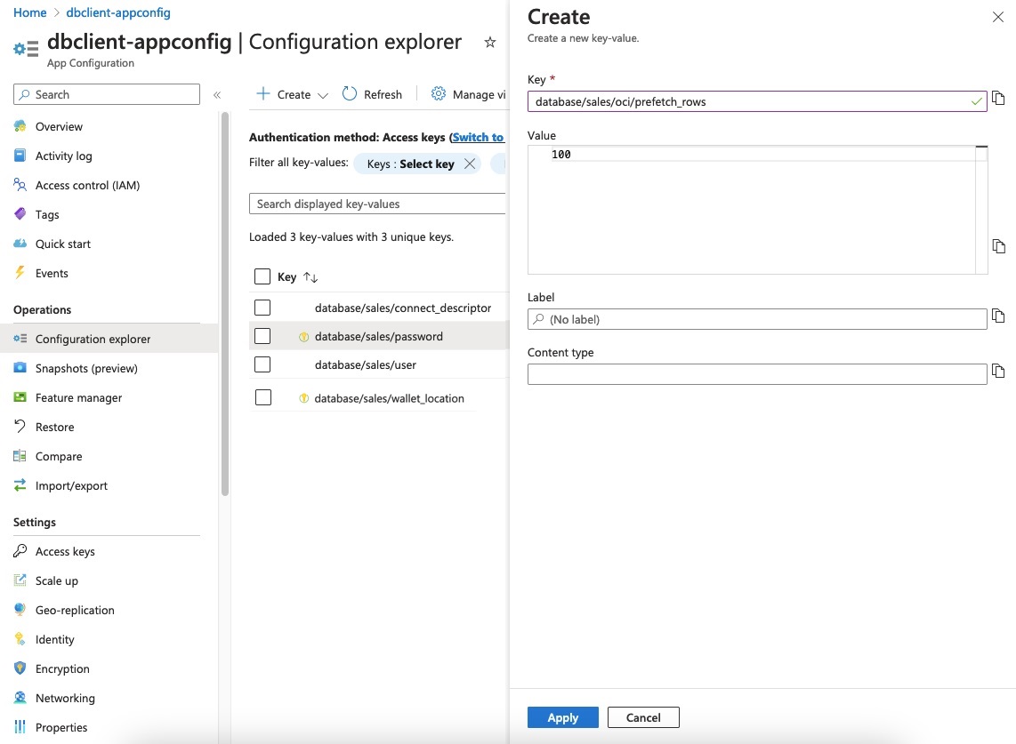This screenshot has width=1016, height=744.
Task: Click the Compare icon in the sidebar
Action: (20, 456)
